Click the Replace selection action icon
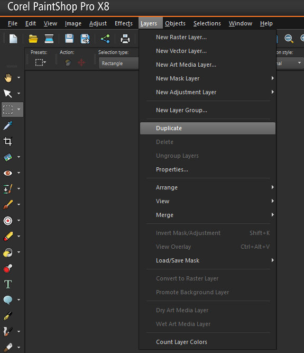The height and width of the screenshot is (353, 304). pyautogui.click(x=68, y=62)
